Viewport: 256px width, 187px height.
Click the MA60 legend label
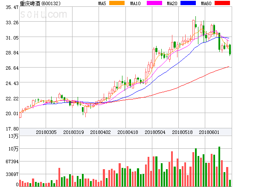pyautogui.click(x=206, y=3)
